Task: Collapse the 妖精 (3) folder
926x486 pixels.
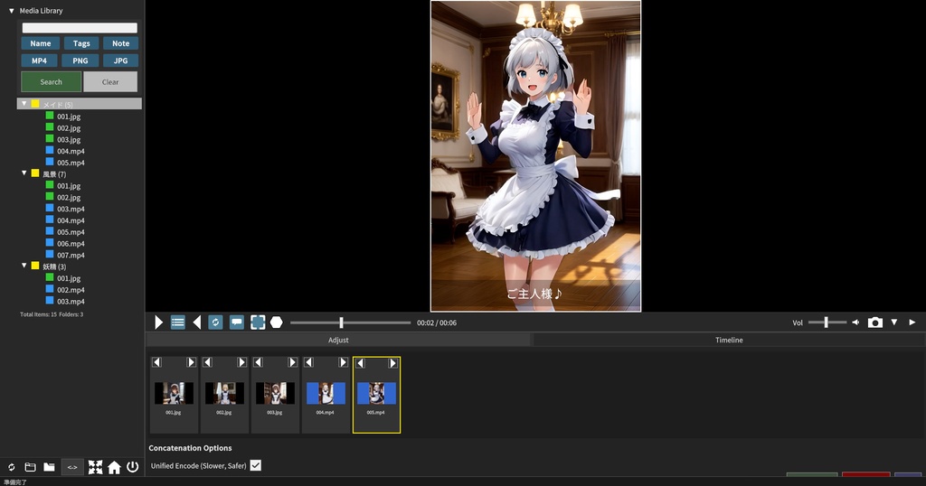Action: [x=24, y=266]
